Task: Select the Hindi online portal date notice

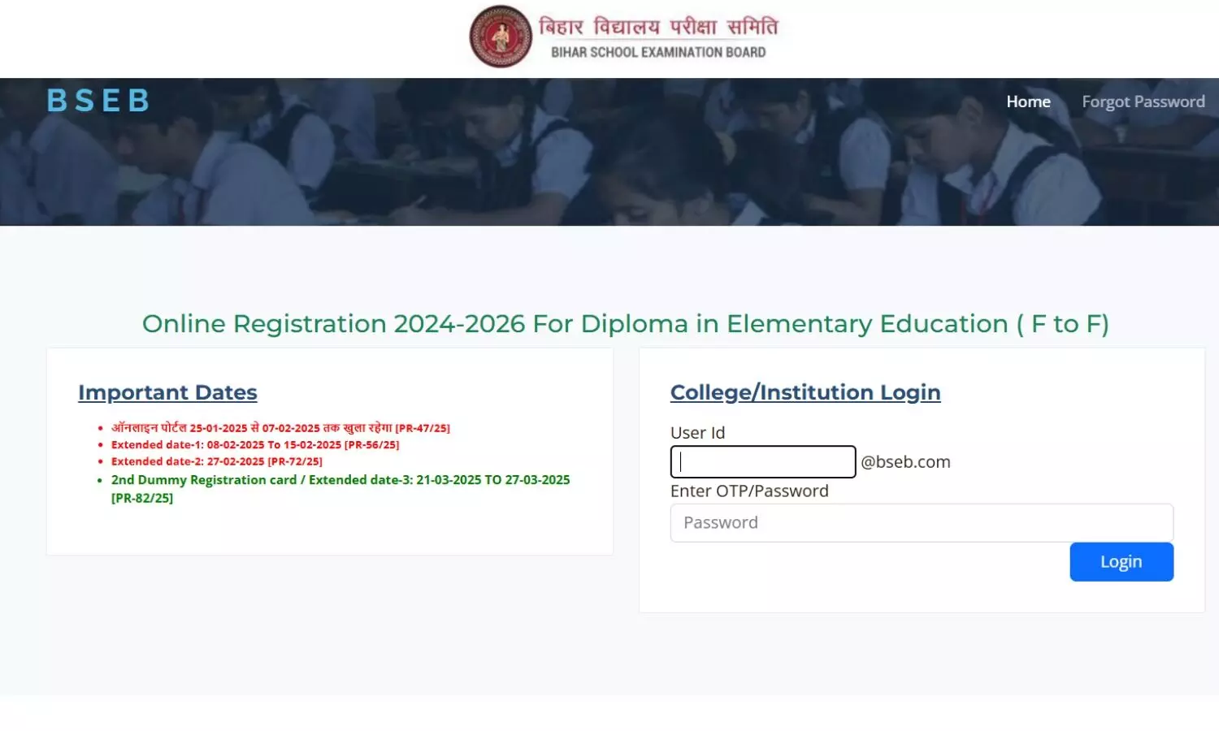Action: pos(280,428)
